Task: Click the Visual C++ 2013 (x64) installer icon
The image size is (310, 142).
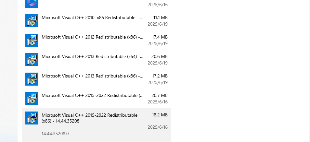Action: pos(32,60)
